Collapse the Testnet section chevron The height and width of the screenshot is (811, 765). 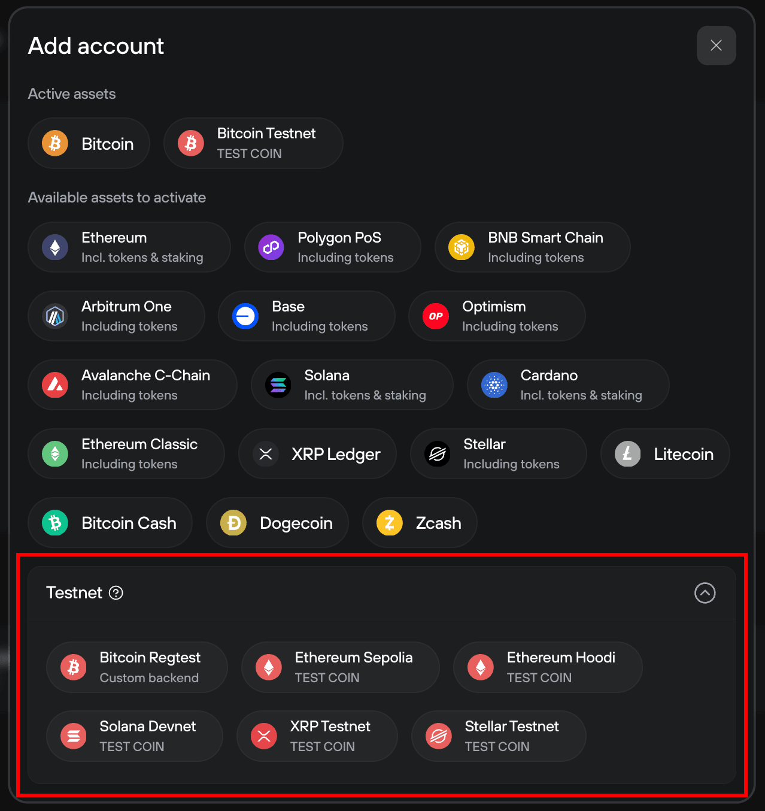(705, 593)
